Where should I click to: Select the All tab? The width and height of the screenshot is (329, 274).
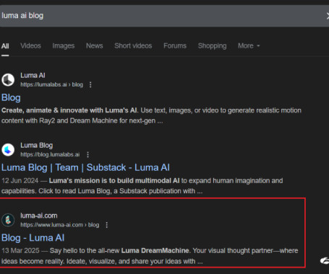coord(5,46)
